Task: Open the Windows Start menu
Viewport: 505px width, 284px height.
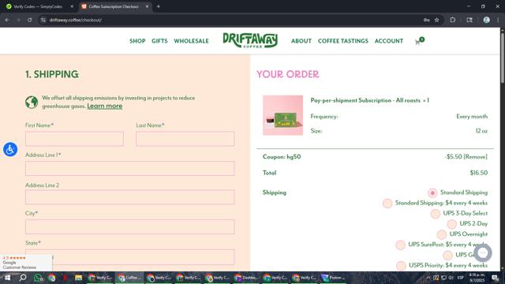Action: pos(7,278)
